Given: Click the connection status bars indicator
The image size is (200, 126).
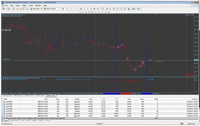Looking at the screenshot, I should 182,124.
